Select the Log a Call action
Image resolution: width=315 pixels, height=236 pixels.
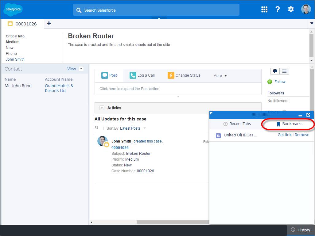coord(142,75)
